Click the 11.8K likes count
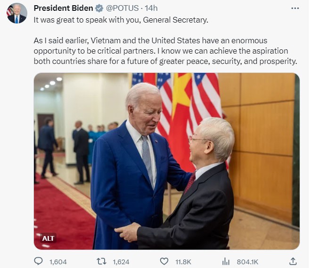Screen dimensions: 310x268 [x=183, y=262]
